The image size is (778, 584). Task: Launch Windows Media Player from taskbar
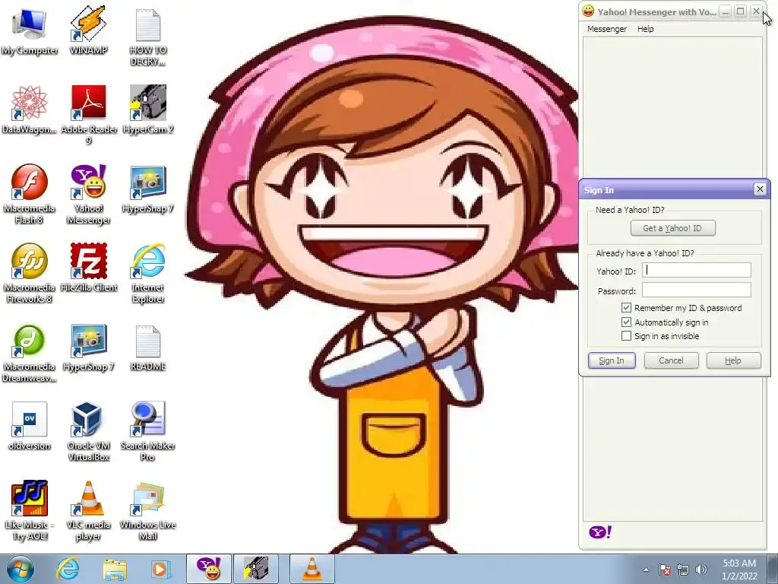tap(160, 569)
